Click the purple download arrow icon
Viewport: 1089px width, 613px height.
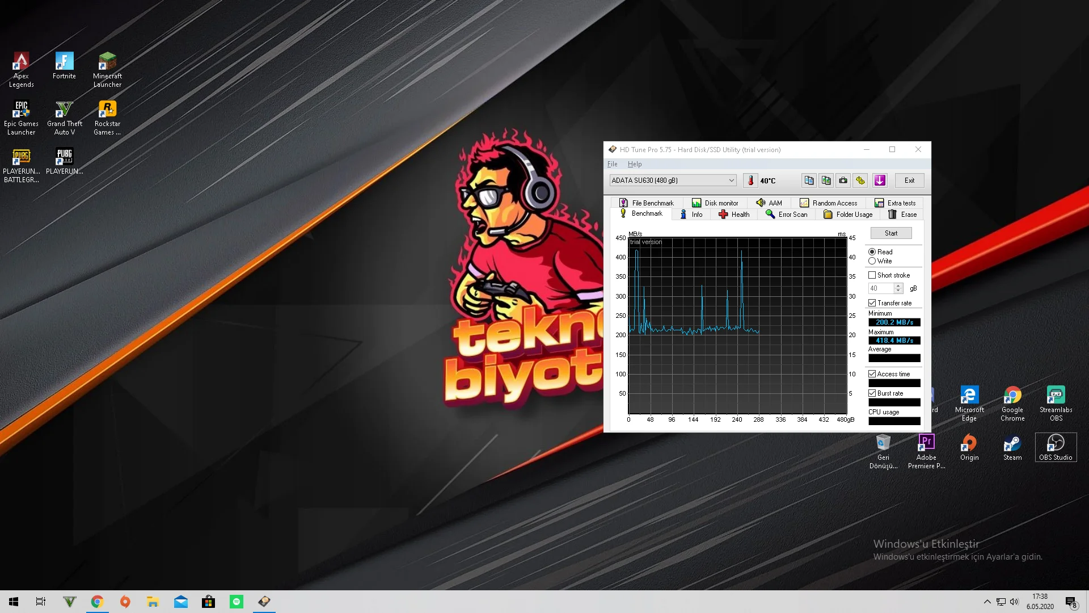click(x=880, y=180)
